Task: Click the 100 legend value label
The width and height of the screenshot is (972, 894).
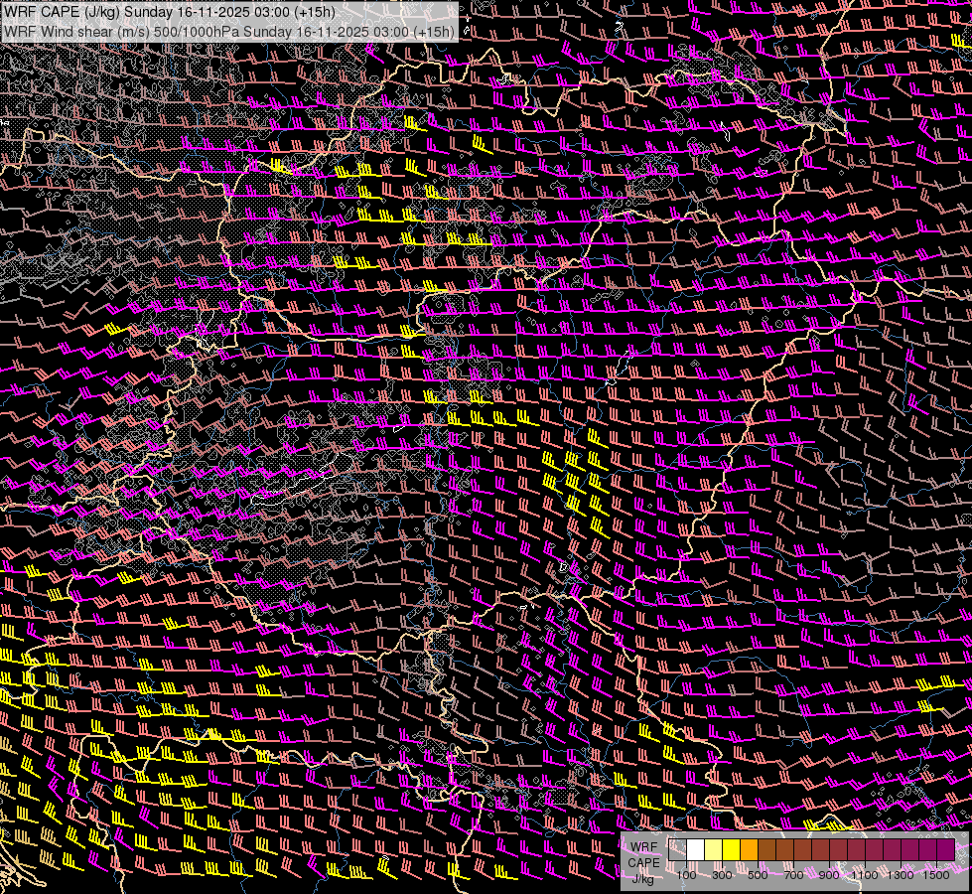Action: (x=686, y=875)
